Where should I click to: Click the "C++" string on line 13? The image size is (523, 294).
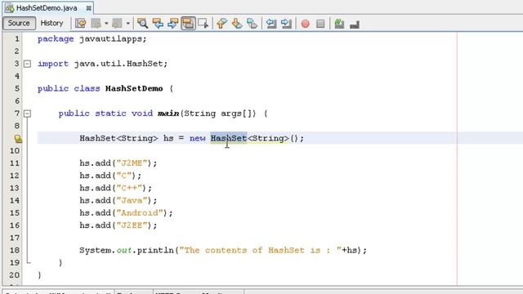click(129, 188)
